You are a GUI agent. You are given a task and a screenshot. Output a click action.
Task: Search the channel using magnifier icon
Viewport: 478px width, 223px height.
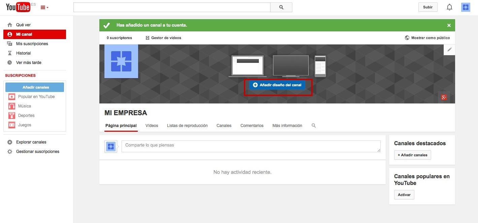[x=314, y=126]
